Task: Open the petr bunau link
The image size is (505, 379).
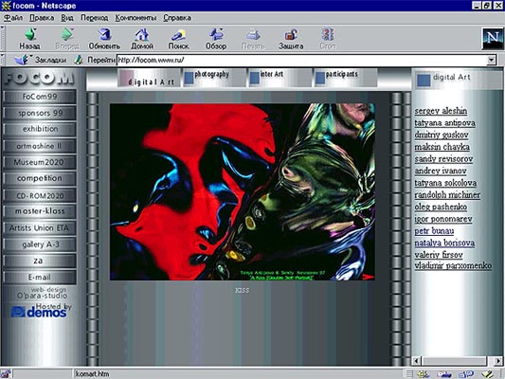Action: (x=434, y=231)
